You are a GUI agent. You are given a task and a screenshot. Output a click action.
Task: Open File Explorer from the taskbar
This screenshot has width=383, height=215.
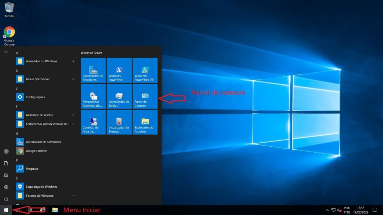[55, 210]
